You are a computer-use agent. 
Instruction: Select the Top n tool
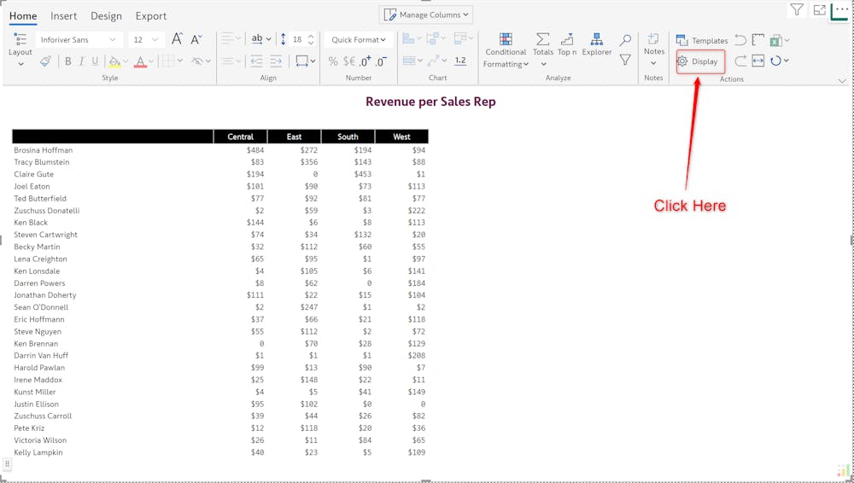[567, 44]
